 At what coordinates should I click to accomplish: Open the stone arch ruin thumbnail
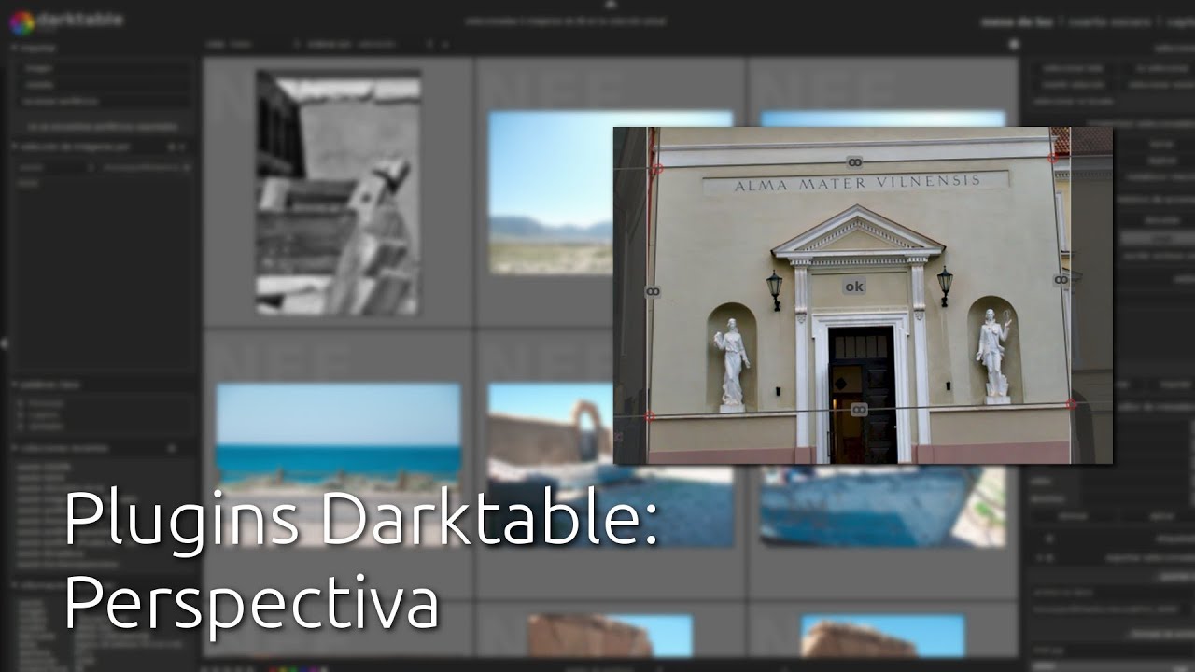551,464
